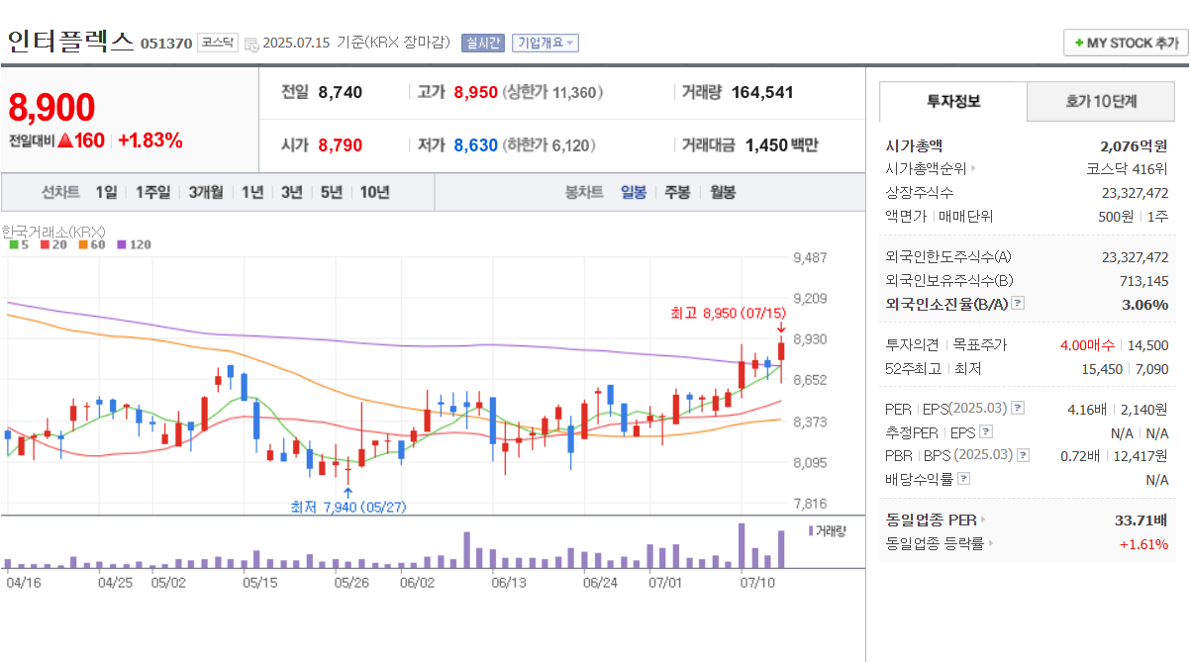Open help icon next to 배당수익률
The height and width of the screenshot is (662, 1190).
[964, 479]
